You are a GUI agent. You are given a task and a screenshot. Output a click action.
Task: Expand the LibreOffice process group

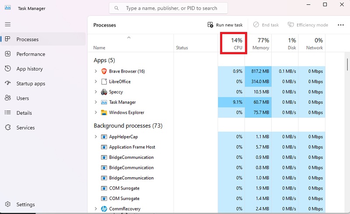(x=96, y=81)
